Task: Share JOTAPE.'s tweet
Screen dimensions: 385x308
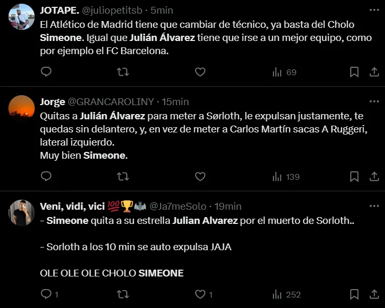Action: click(x=374, y=72)
